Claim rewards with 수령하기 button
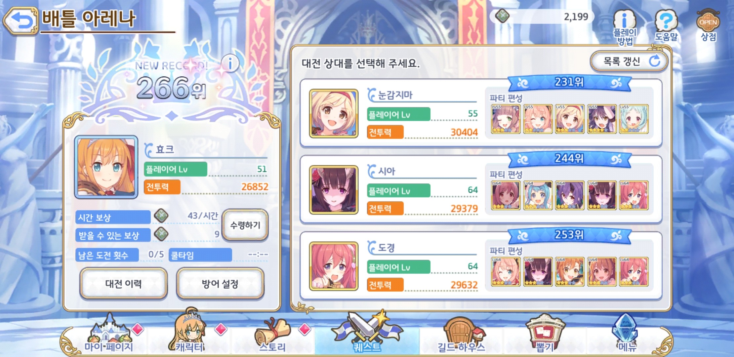734x357 pixels. (245, 225)
